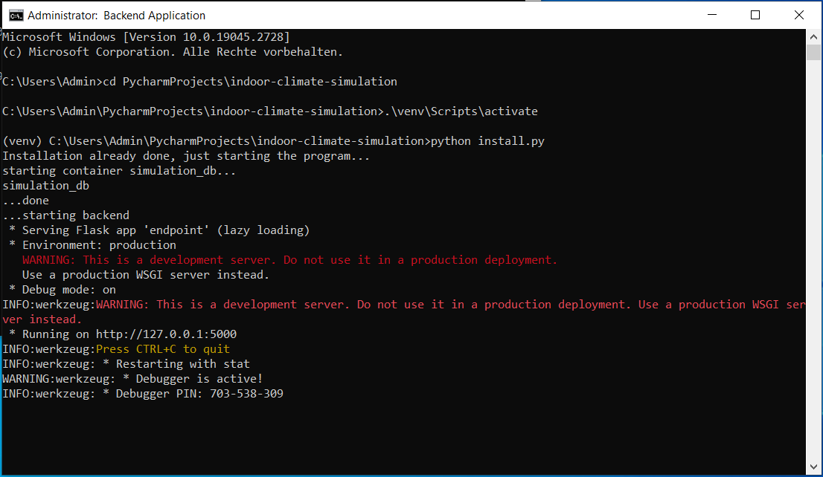The height and width of the screenshot is (477, 823).
Task: Click the vertical scrollbar thumb
Action: (x=814, y=53)
